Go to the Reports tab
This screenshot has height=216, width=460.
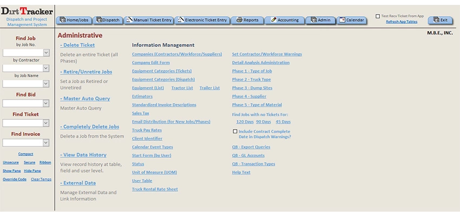pyautogui.click(x=247, y=20)
